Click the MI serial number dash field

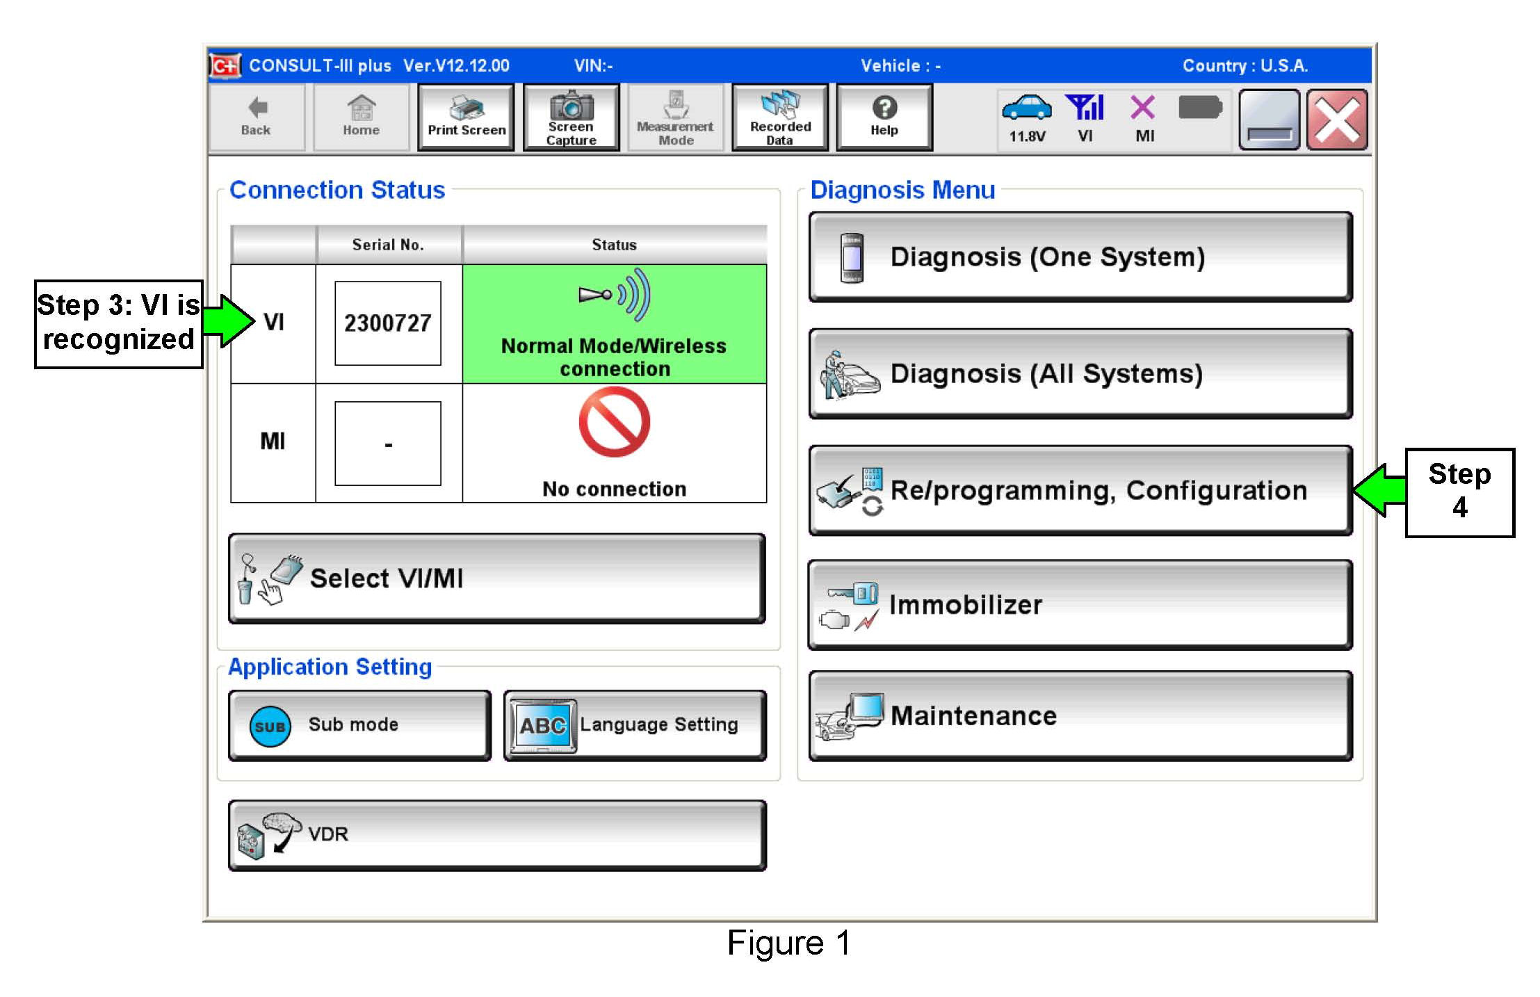coord(388,444)
